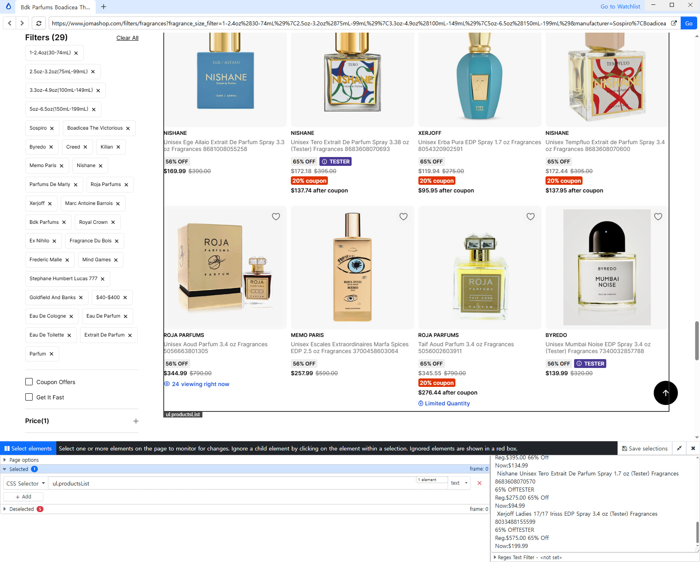The width and height of the screenshot is (700, 562).
Task: Close the element selector panel
Action: [693, 448]
